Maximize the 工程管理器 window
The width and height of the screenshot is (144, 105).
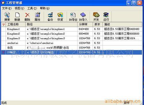[x=134, y=3]
